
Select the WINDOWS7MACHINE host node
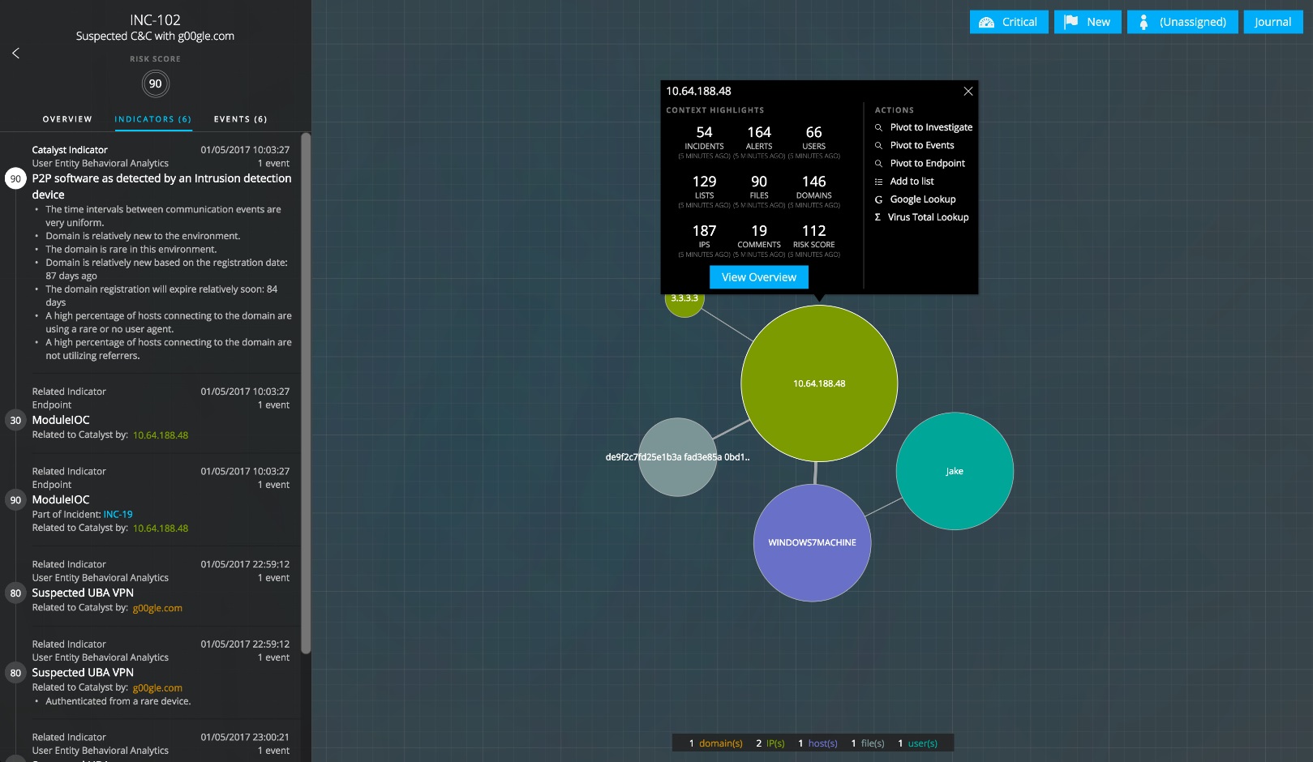pos(812,543)
